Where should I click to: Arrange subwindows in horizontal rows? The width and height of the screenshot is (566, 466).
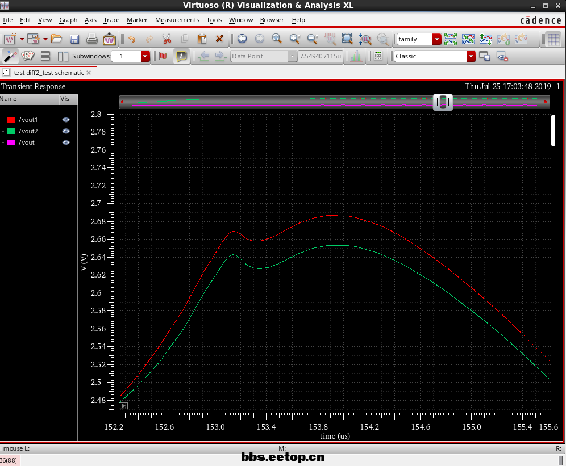[45, 56]
